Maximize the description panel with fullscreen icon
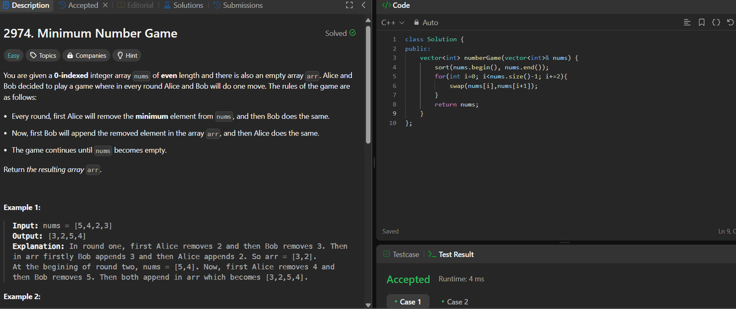 350,6
